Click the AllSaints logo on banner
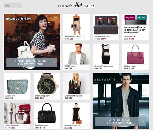This screenshot has height=130, width=153. (105, 80)
